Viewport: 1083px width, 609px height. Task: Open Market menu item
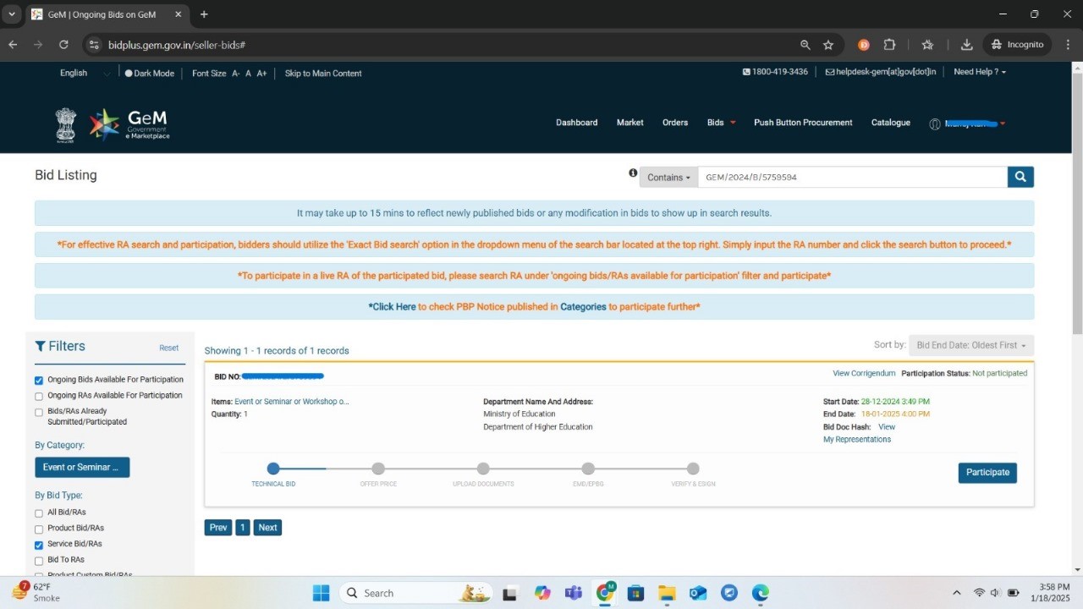pyautogui.click(x=629, y=123)
